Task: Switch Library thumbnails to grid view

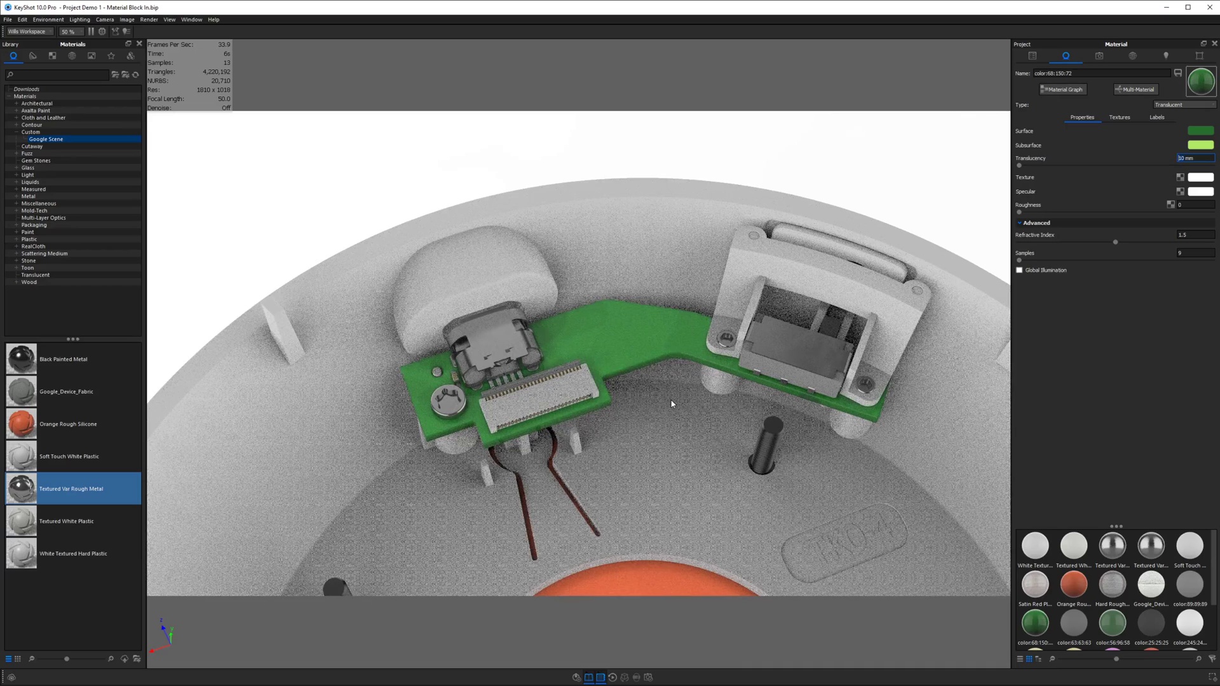Action: coord(18,659)
